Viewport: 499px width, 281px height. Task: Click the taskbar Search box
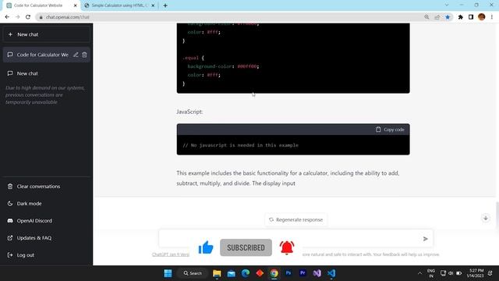(193, 273)
